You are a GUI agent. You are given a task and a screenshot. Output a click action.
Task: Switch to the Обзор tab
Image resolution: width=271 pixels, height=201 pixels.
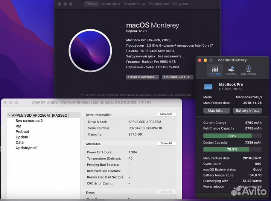point(92,4)
